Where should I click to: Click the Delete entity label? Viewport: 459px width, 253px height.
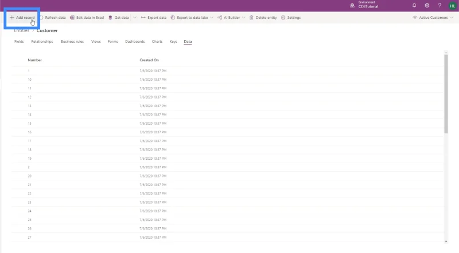coord(266,18)
